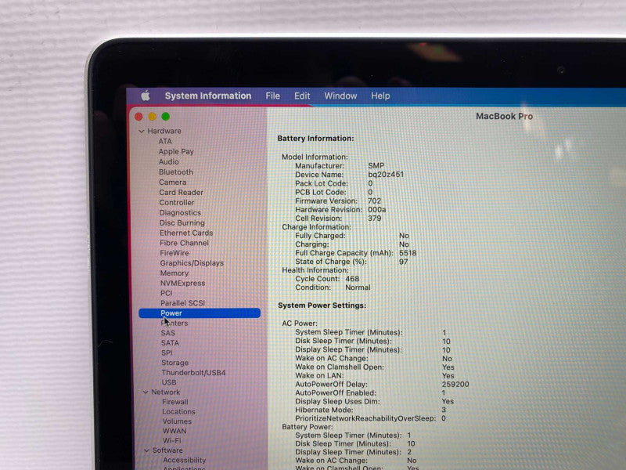Click the Manufacturer value SMP

(376, 165)
